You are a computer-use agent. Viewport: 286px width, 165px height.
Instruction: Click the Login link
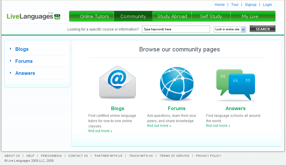pos(267,5)
